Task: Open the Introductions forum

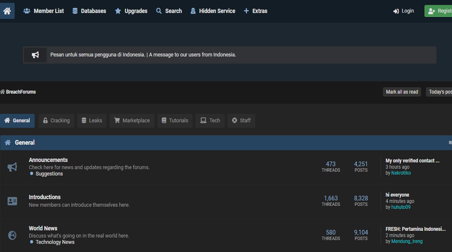Action: click(x=45, y=197)
